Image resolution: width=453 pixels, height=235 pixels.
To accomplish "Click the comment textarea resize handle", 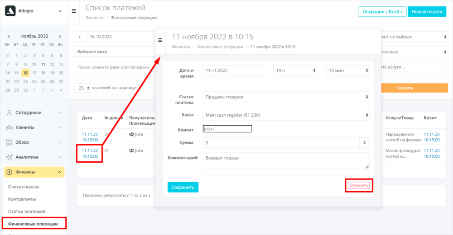I will point(367,167).
